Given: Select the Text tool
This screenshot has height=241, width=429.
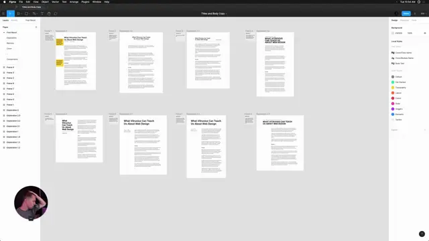Looking at the screenshot, I should point(42,13).
